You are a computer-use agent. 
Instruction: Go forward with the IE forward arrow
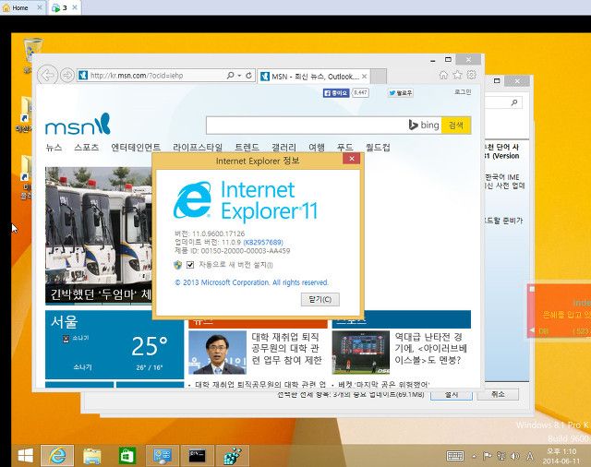[x=67, y=76]
